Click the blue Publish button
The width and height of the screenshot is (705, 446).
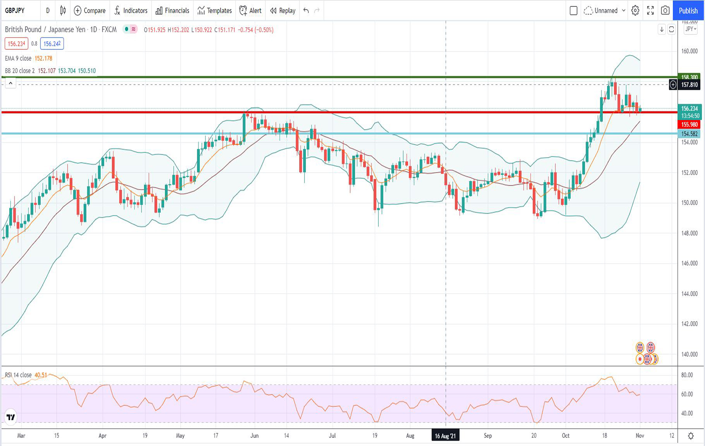(688, 10)
